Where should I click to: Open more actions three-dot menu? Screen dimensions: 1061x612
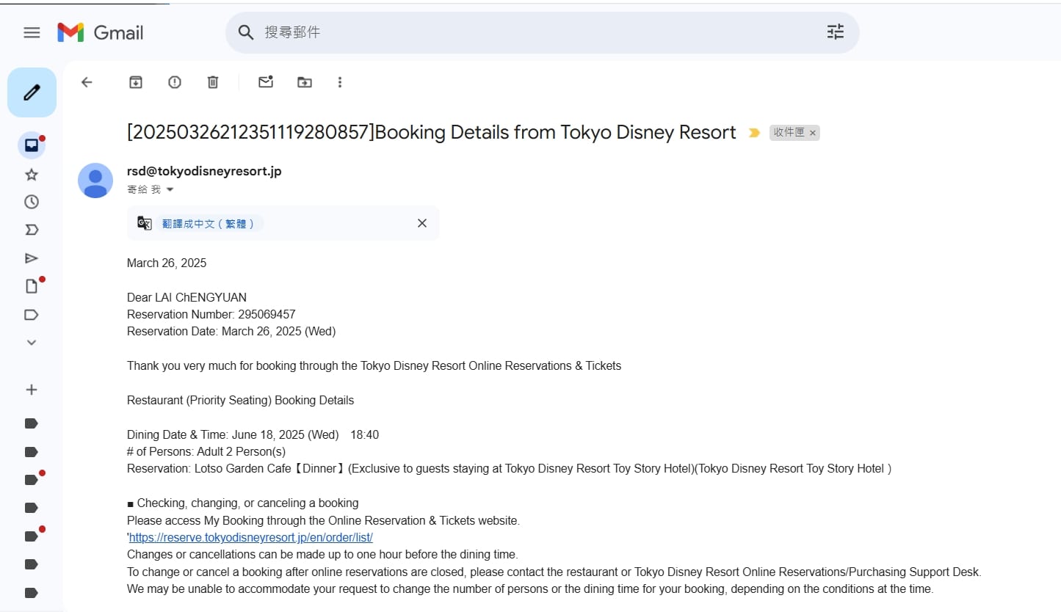click(x=340, y=82)
